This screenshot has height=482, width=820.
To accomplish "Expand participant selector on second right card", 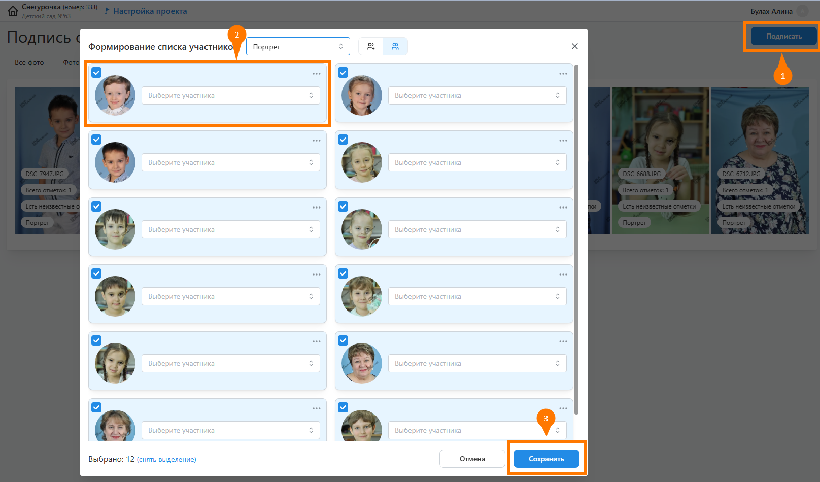I will [x=477, y=162].
